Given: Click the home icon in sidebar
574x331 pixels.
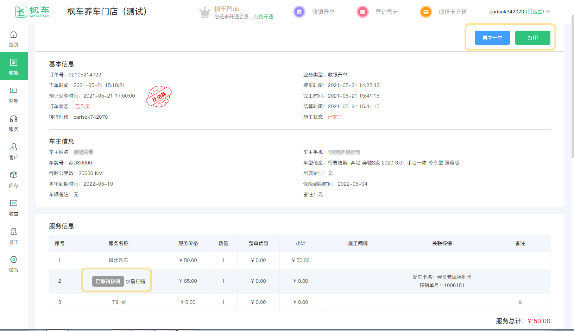Looking at the screenshot, I should 13,35.
